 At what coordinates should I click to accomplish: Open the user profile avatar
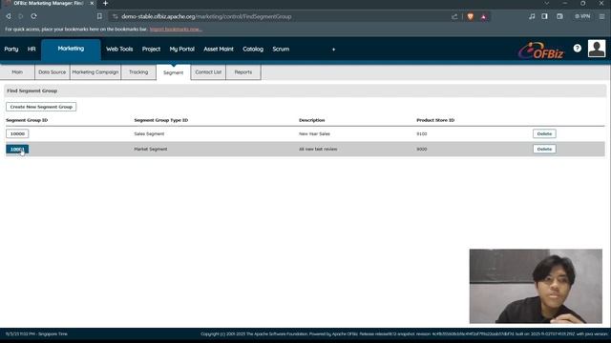[597, 49]
